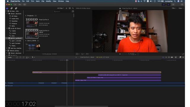Image resolution: width=190 pixels, height=107 pixels.
Task: Click the timeline playhead handle
Action: coord(67,60)
